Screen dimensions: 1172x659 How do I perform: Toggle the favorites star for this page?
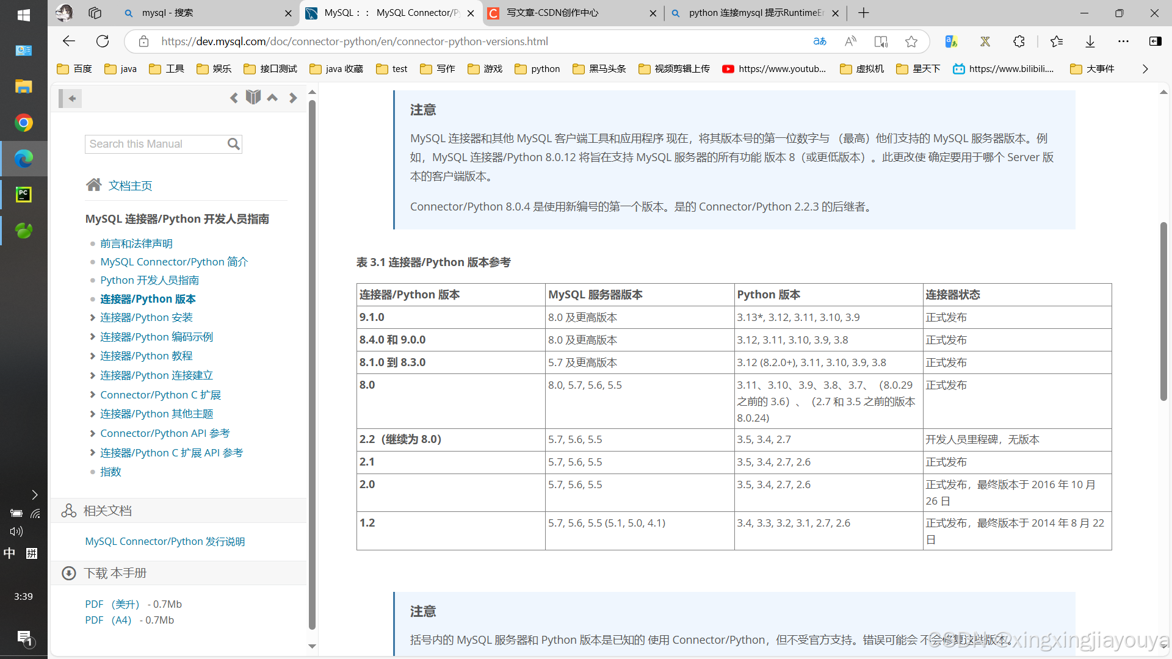click(911, 41)
